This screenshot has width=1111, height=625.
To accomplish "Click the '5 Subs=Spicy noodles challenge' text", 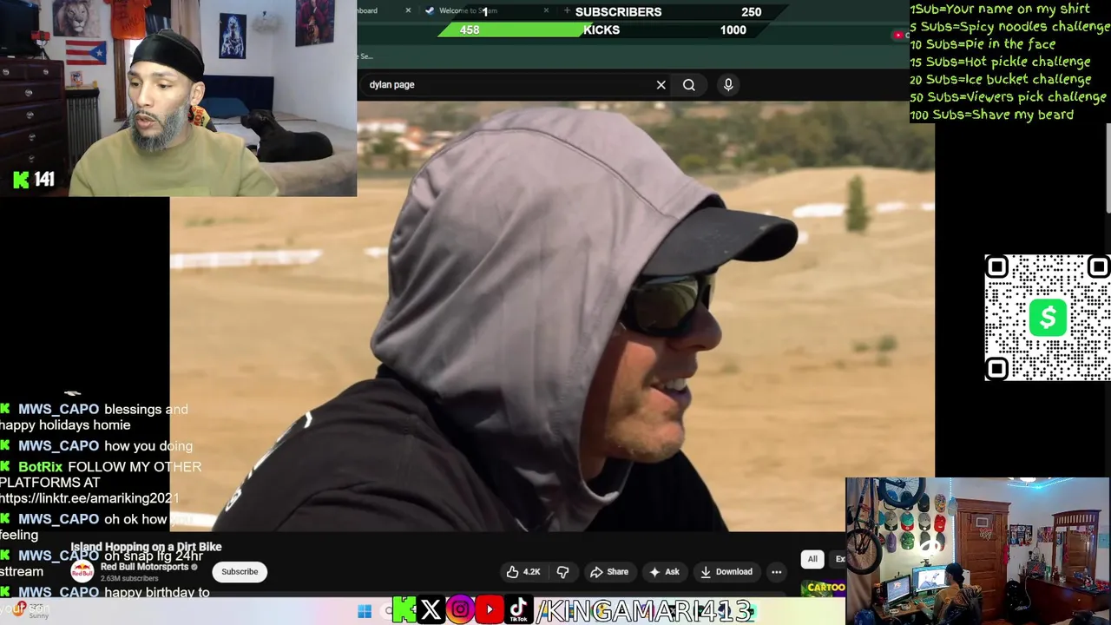I will click(1009, 27).
